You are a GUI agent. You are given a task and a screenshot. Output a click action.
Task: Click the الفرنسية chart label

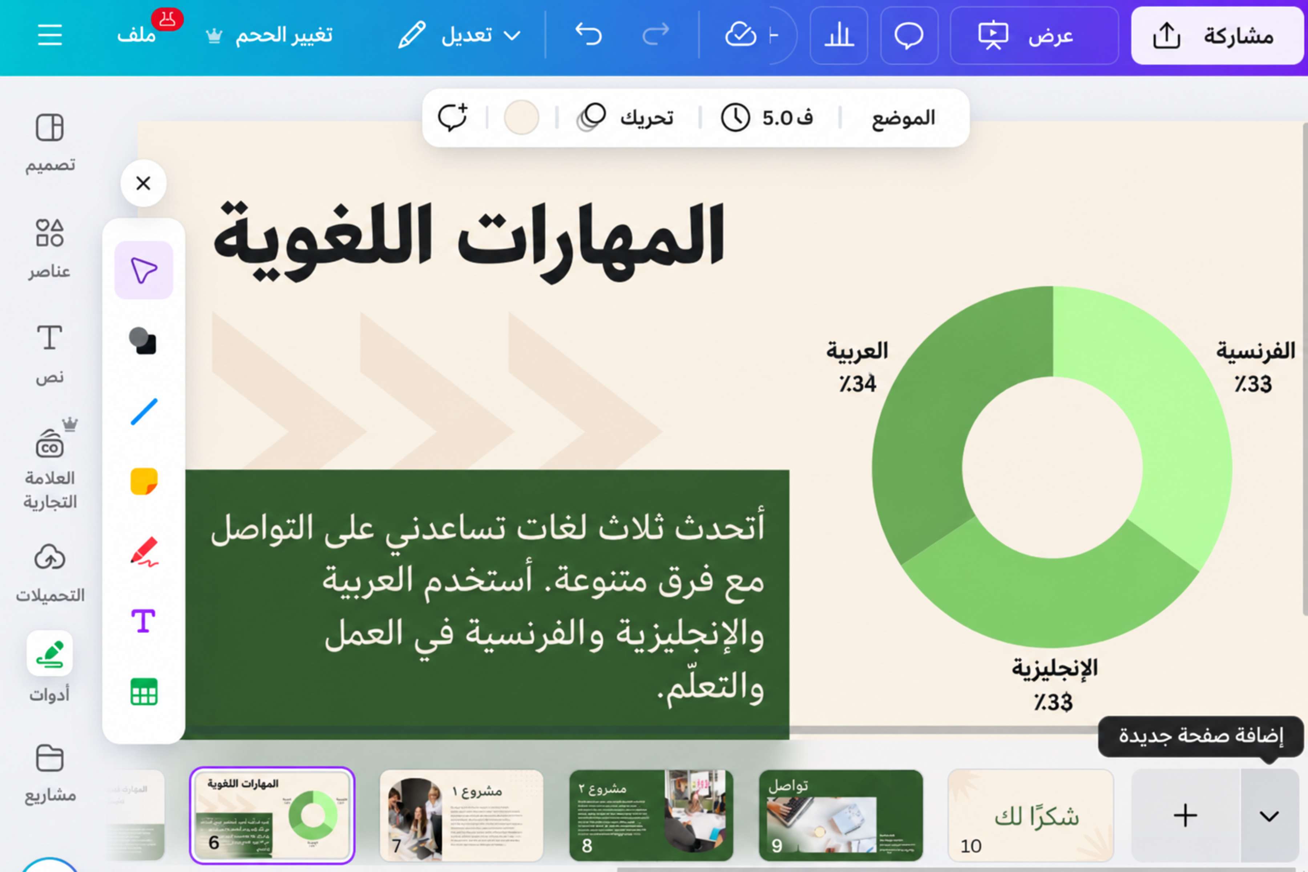coord(1255,351)
